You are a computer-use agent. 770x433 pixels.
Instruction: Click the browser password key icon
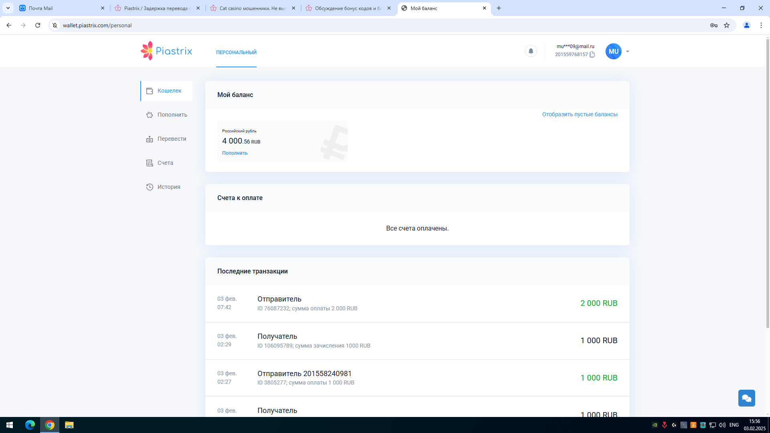(713, 25)
